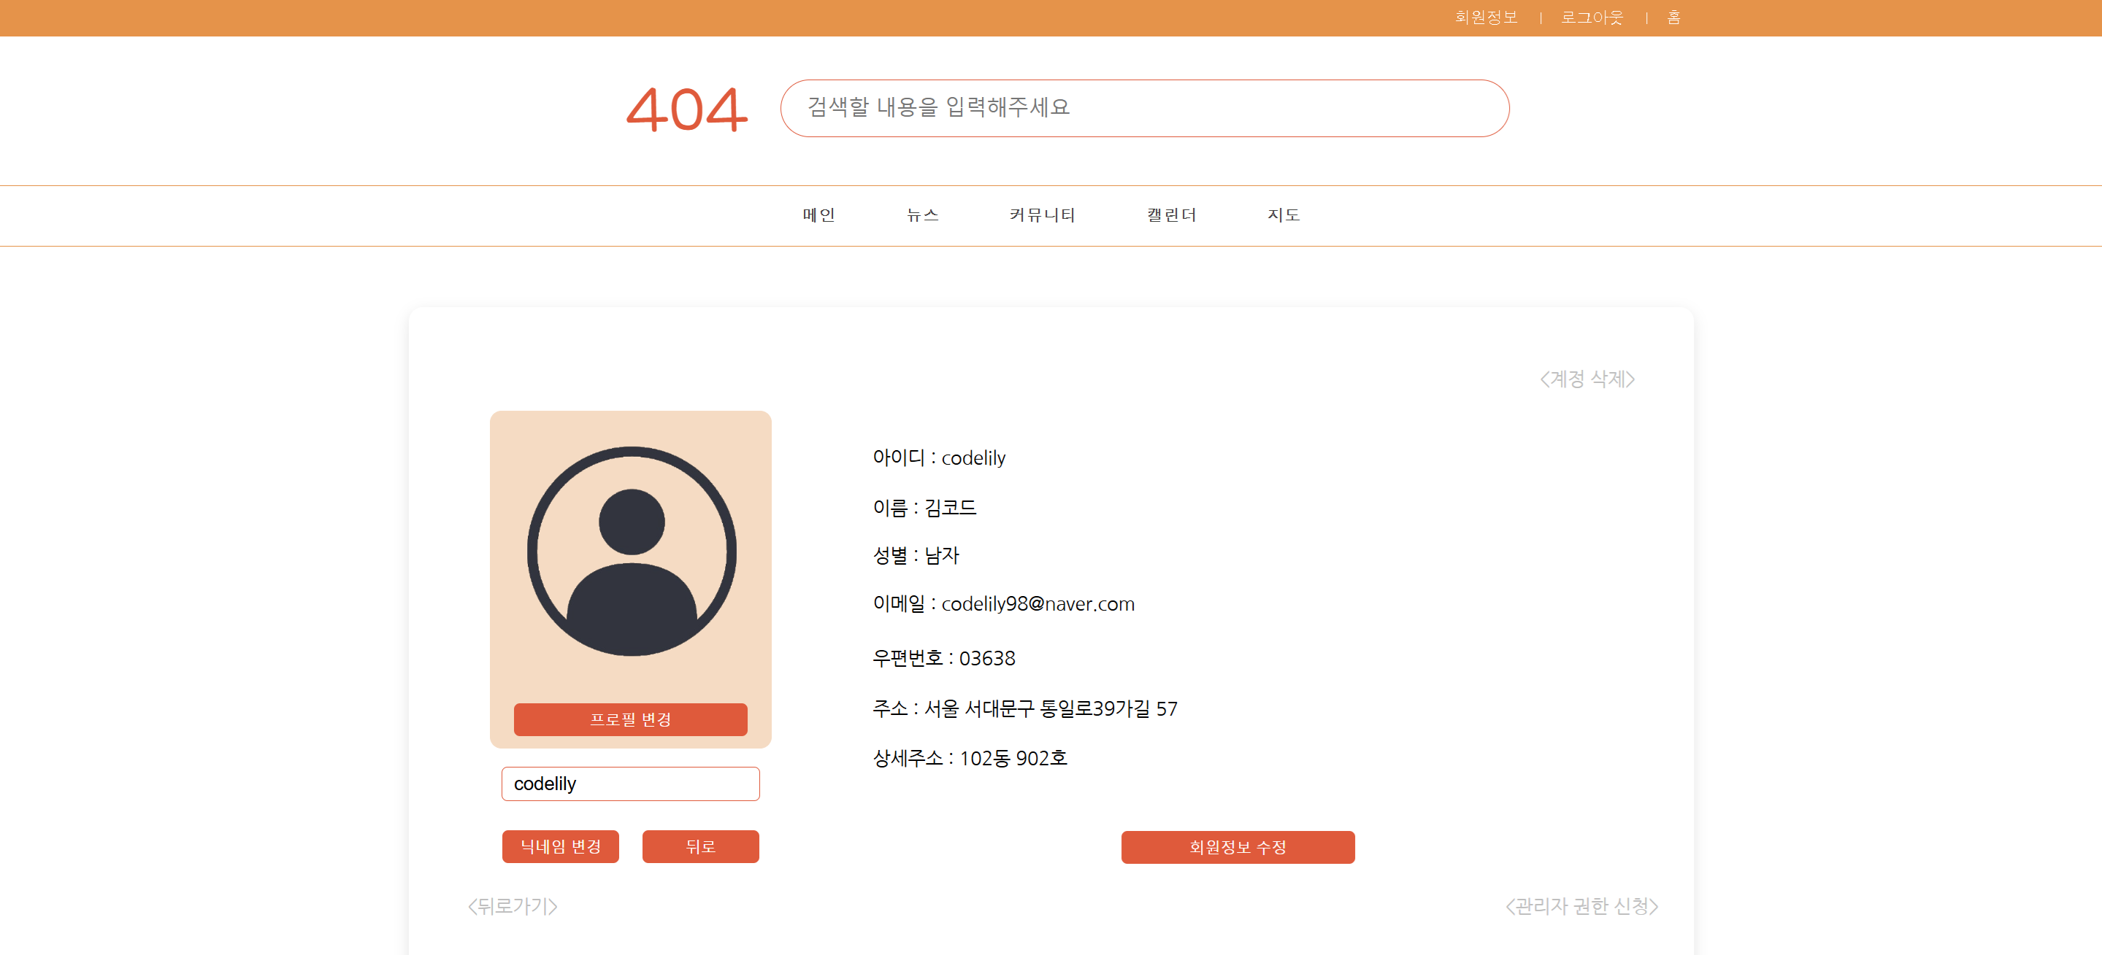Click the 뒤로 button
Viewport: 2102px width, 955px height.
[x=700, y=846]
